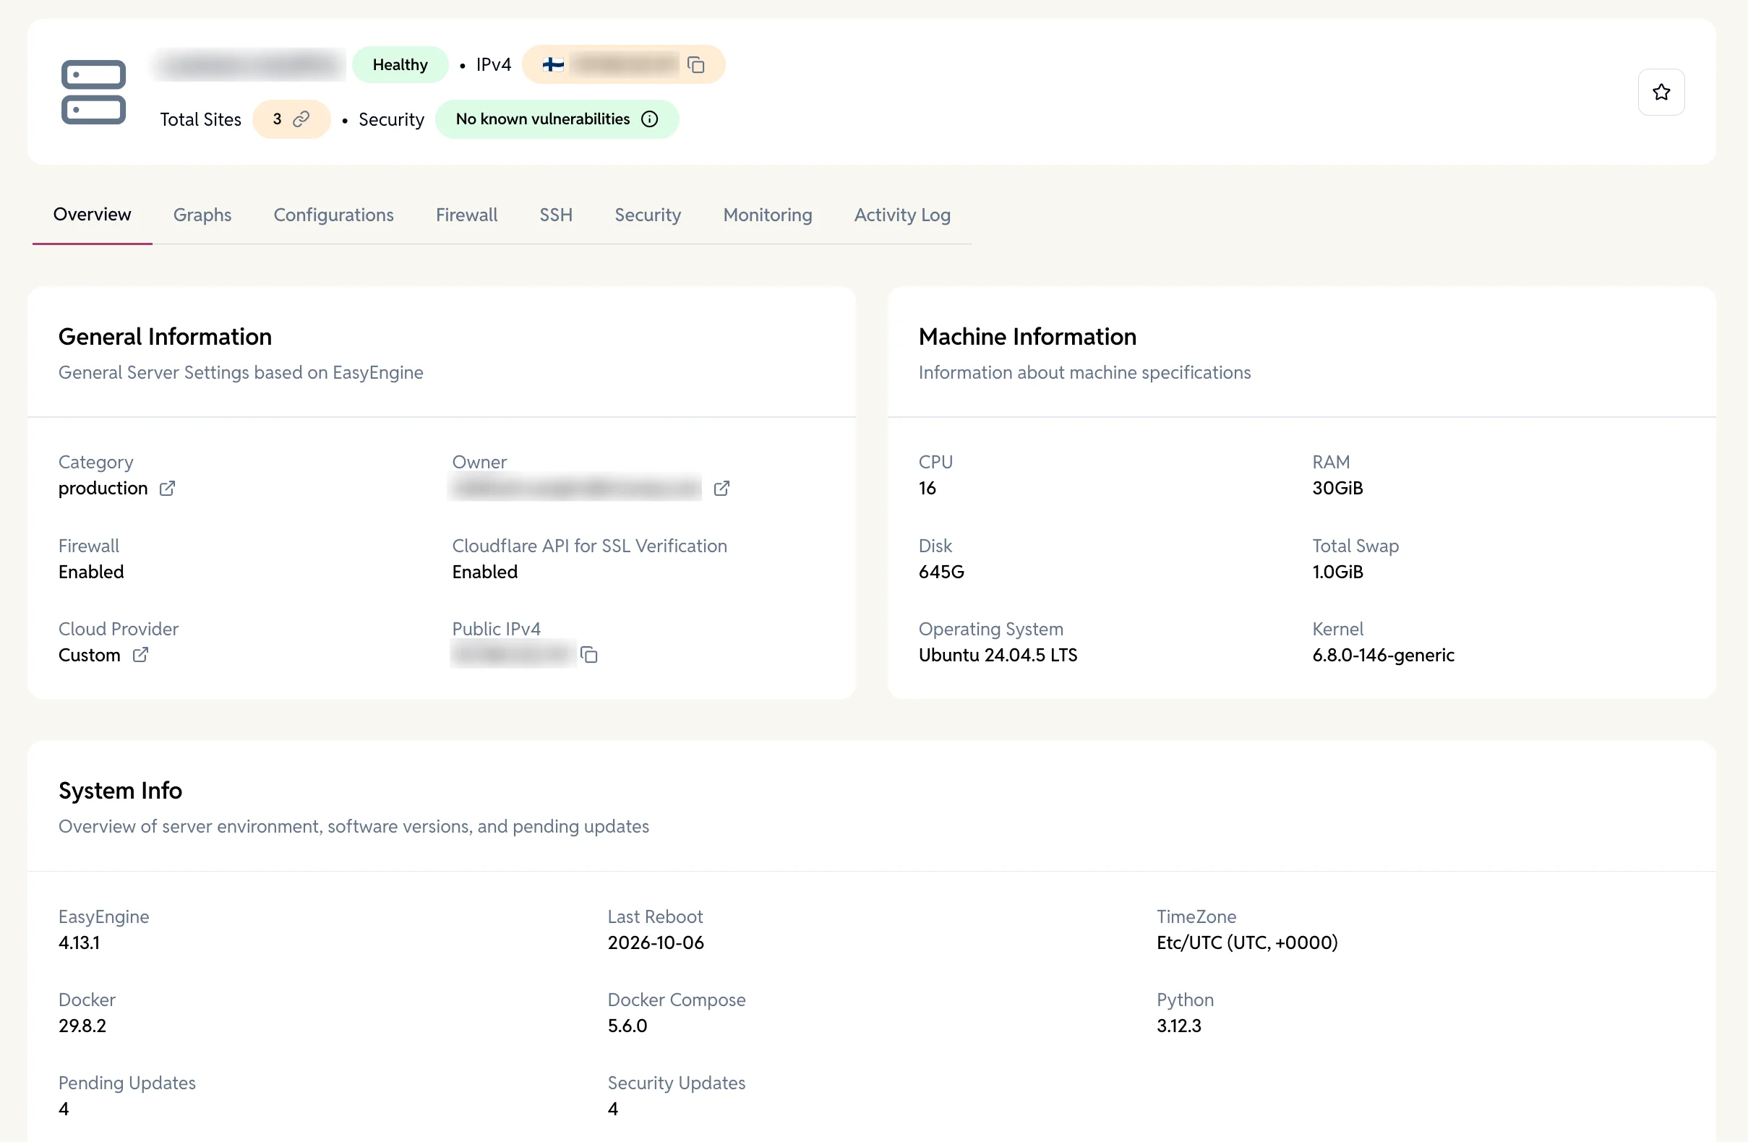Click the RAM value 30GiB
The image size is (1748, 1142).
click(x=1337, y=489)
